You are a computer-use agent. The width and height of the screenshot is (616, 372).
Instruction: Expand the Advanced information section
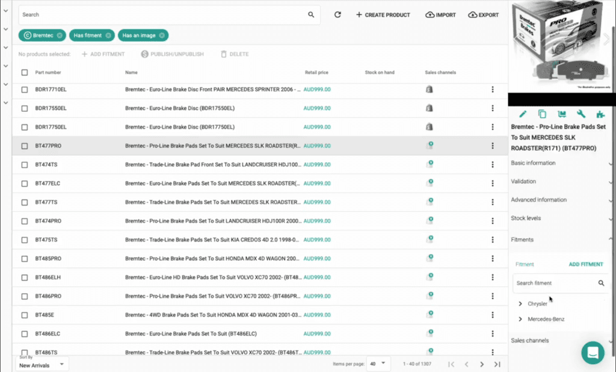[x=561, y=200]
